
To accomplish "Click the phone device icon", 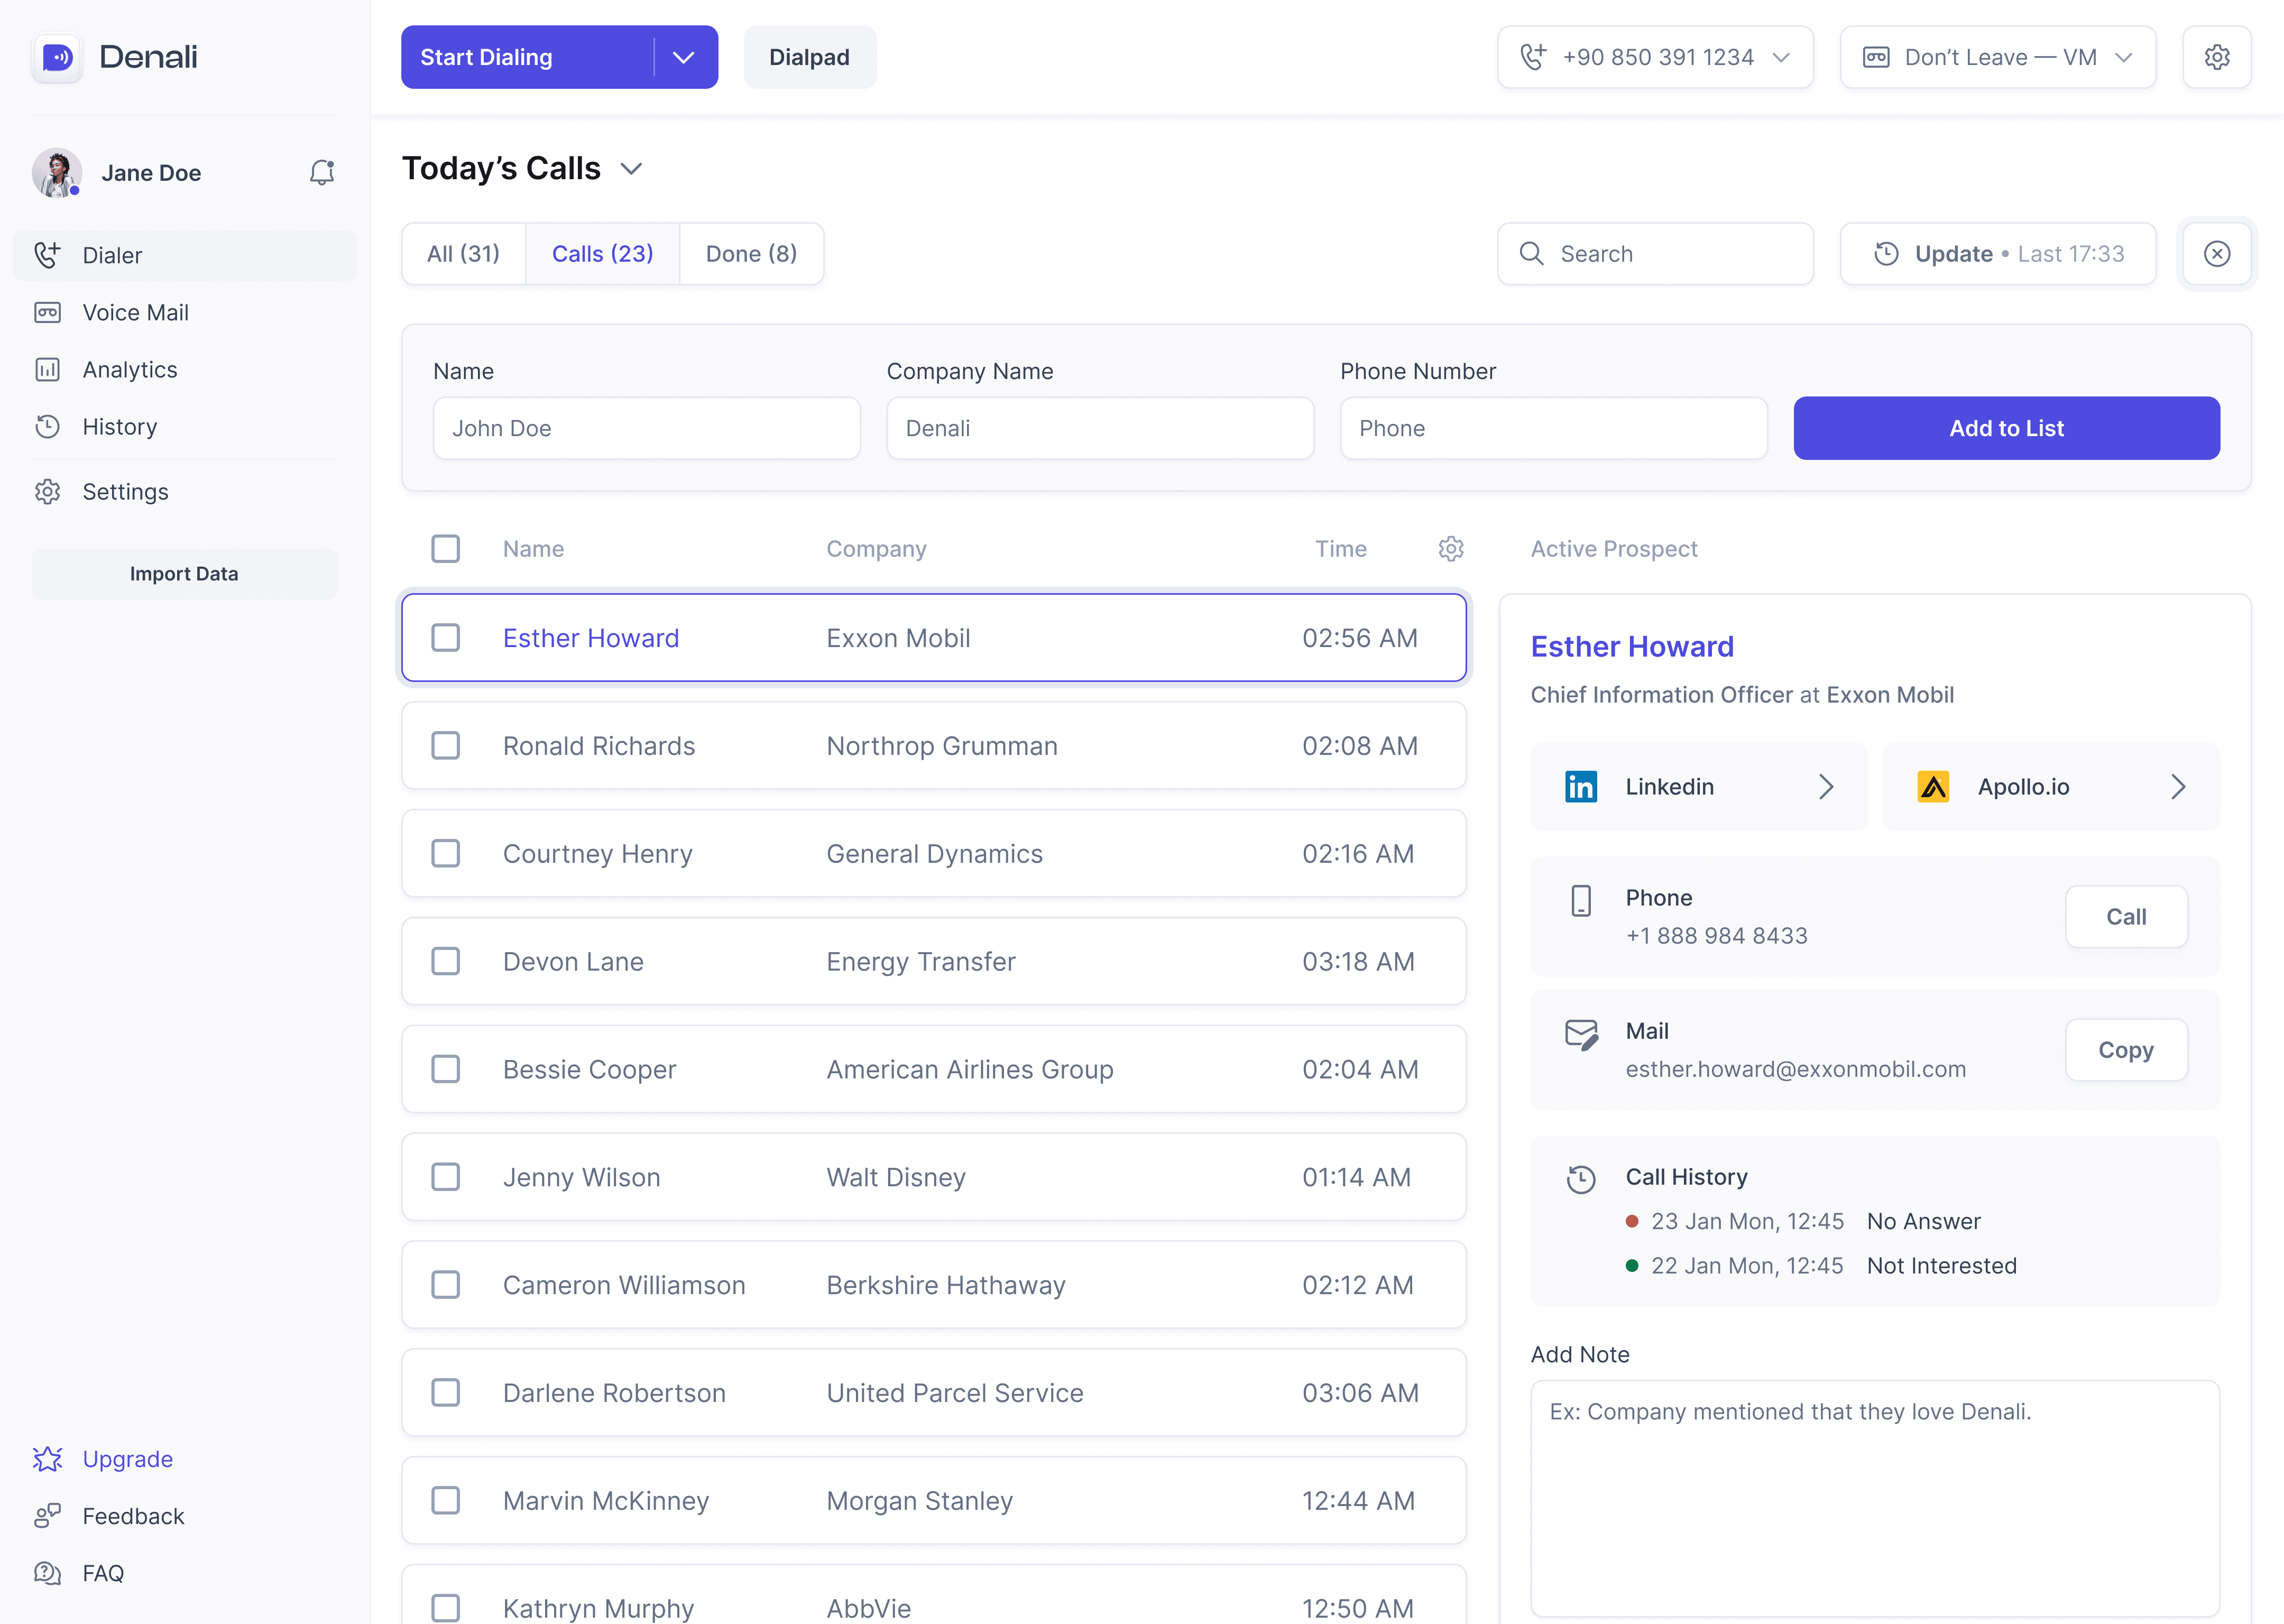I will tap(1581, 901).
